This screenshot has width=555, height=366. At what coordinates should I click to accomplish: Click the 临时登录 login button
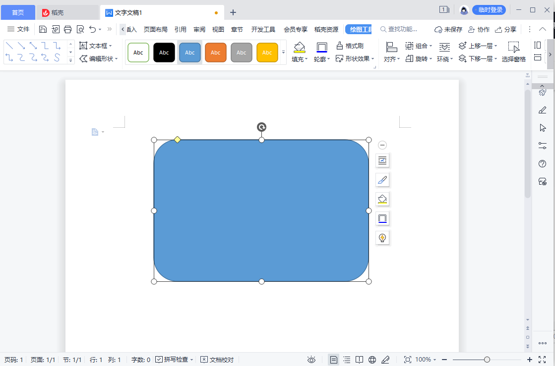point(489,10)
